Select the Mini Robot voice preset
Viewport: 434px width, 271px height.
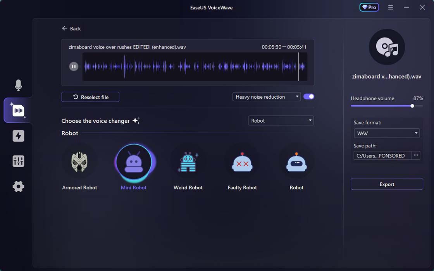tap(134, 163)
